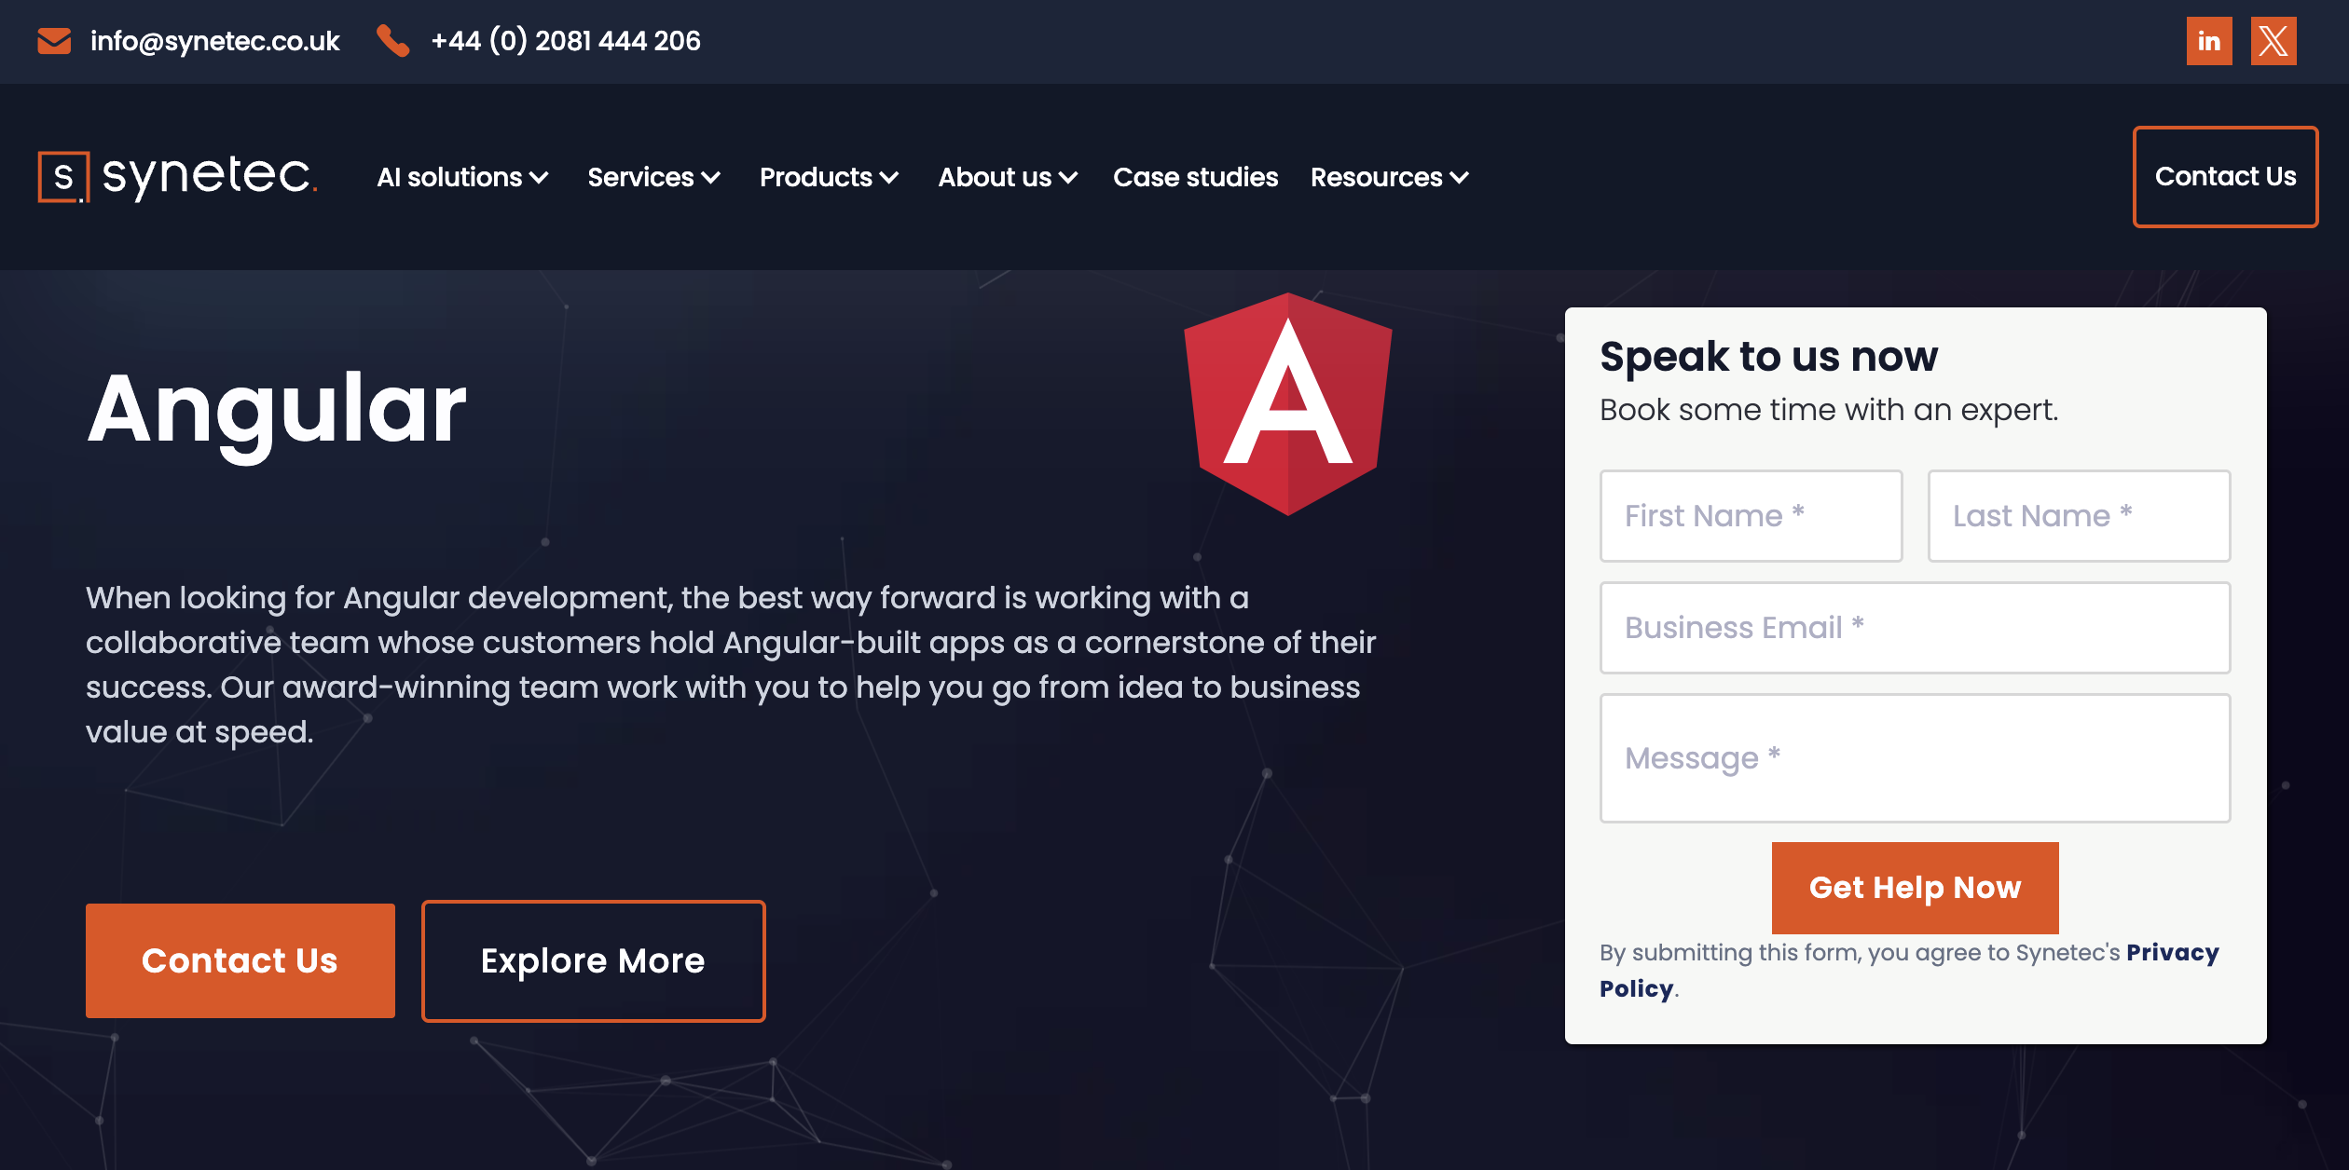2349x1170 pixels.
Task: Expand the Products menu chevron
Action: 889,178
